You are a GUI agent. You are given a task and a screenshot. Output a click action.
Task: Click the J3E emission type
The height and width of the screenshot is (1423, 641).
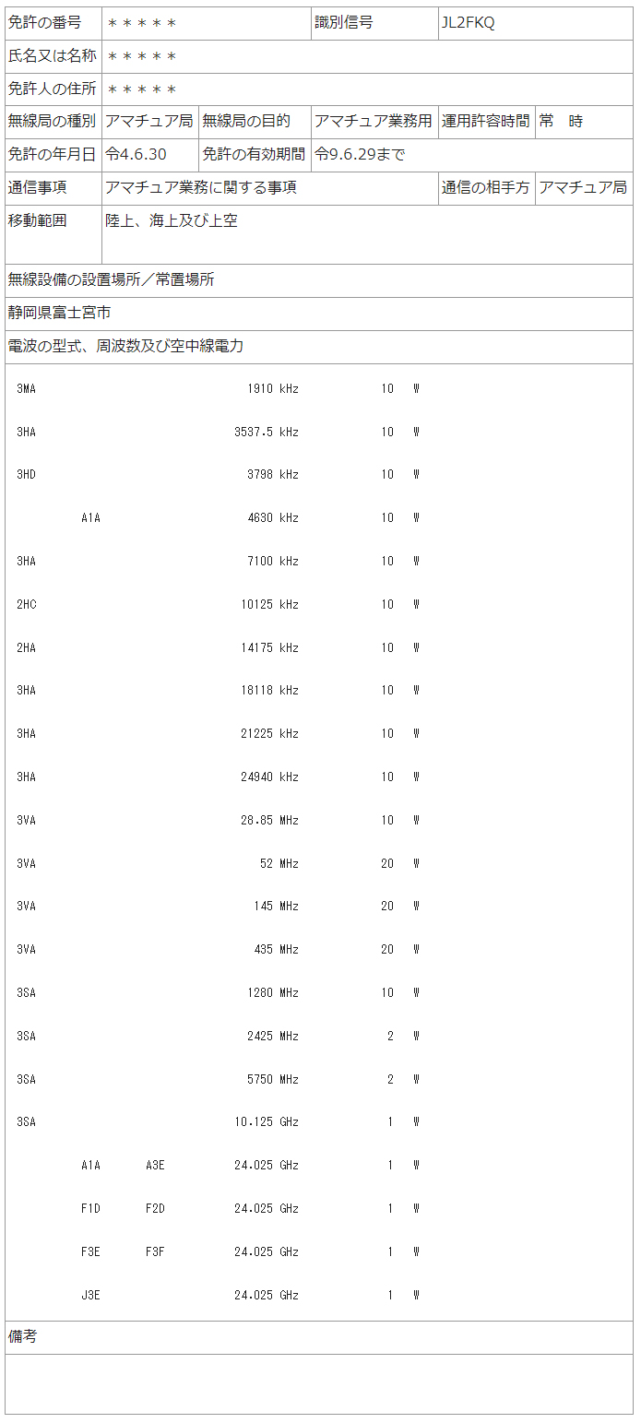point(90,1295)
